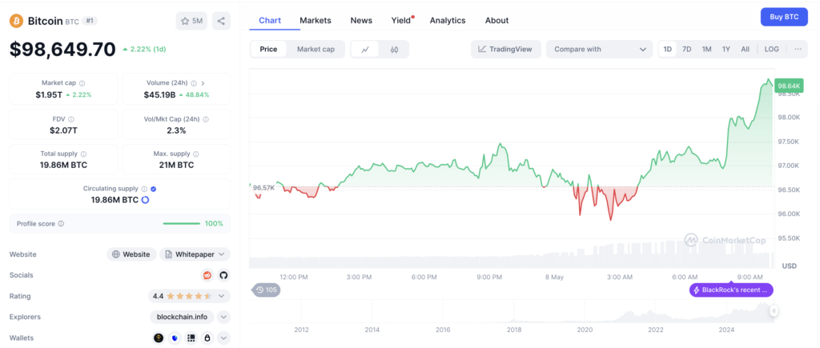
Task: Open Compare with dropdown
Action: point(599,49)
